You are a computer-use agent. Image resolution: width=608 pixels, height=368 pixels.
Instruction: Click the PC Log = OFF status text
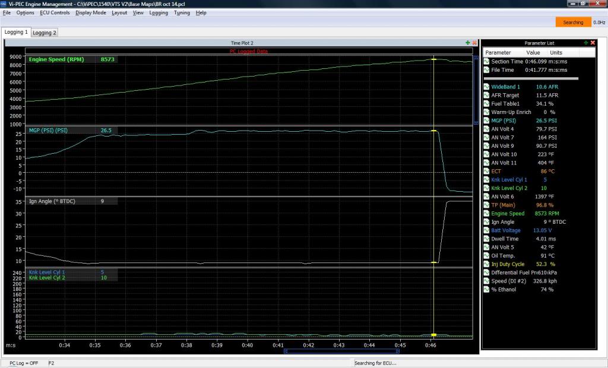[24, 363]
